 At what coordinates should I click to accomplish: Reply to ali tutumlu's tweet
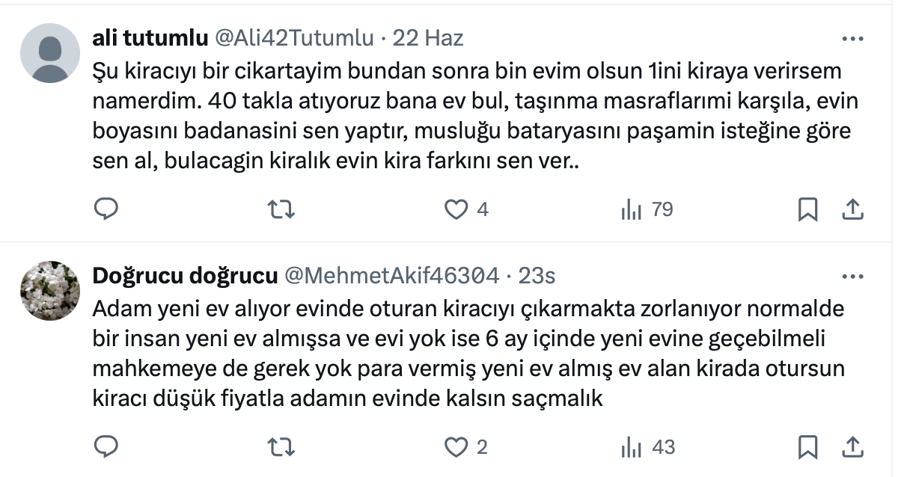(x=106, y=210)
